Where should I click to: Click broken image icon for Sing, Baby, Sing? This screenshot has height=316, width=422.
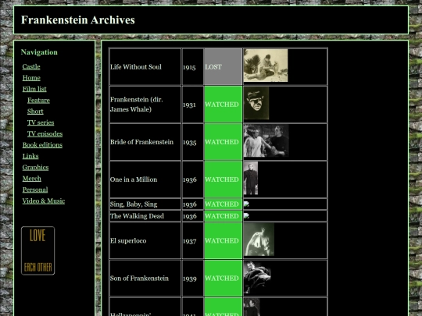tap(246, 204)
